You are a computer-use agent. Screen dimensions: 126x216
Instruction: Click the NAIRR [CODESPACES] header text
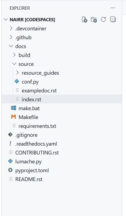32,20
